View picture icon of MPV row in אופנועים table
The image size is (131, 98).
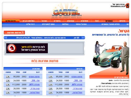coord(8,85)
